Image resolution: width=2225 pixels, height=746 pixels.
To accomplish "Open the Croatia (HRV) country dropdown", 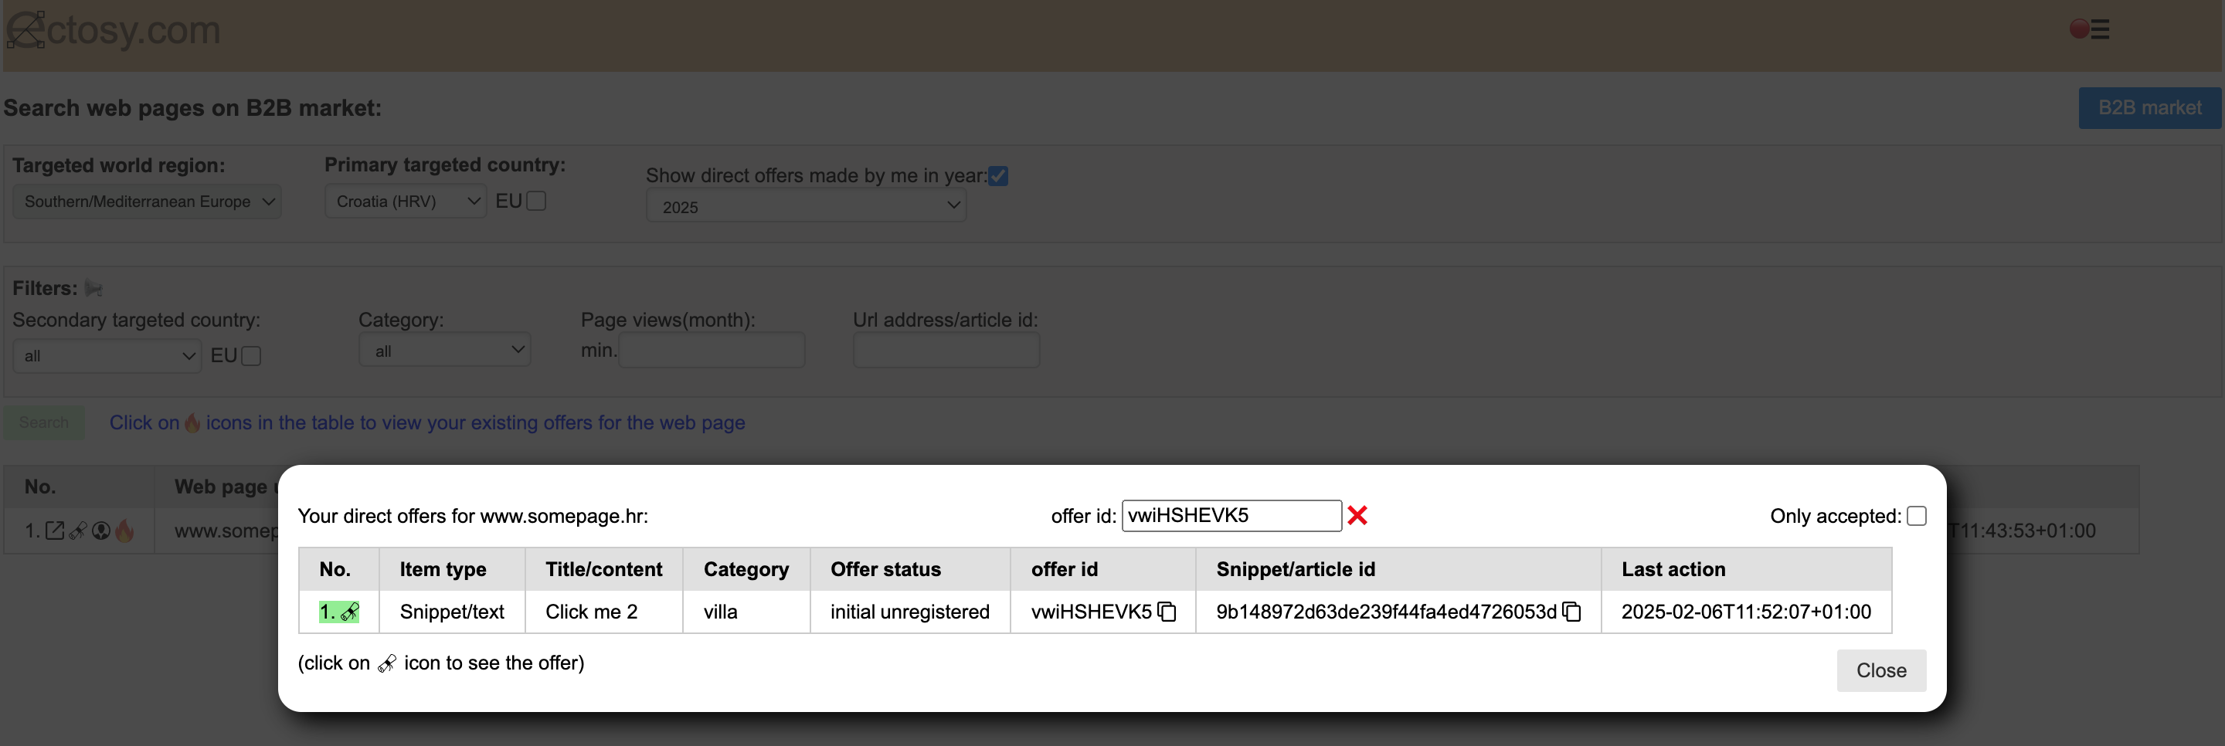I will (x=406, y=202).
